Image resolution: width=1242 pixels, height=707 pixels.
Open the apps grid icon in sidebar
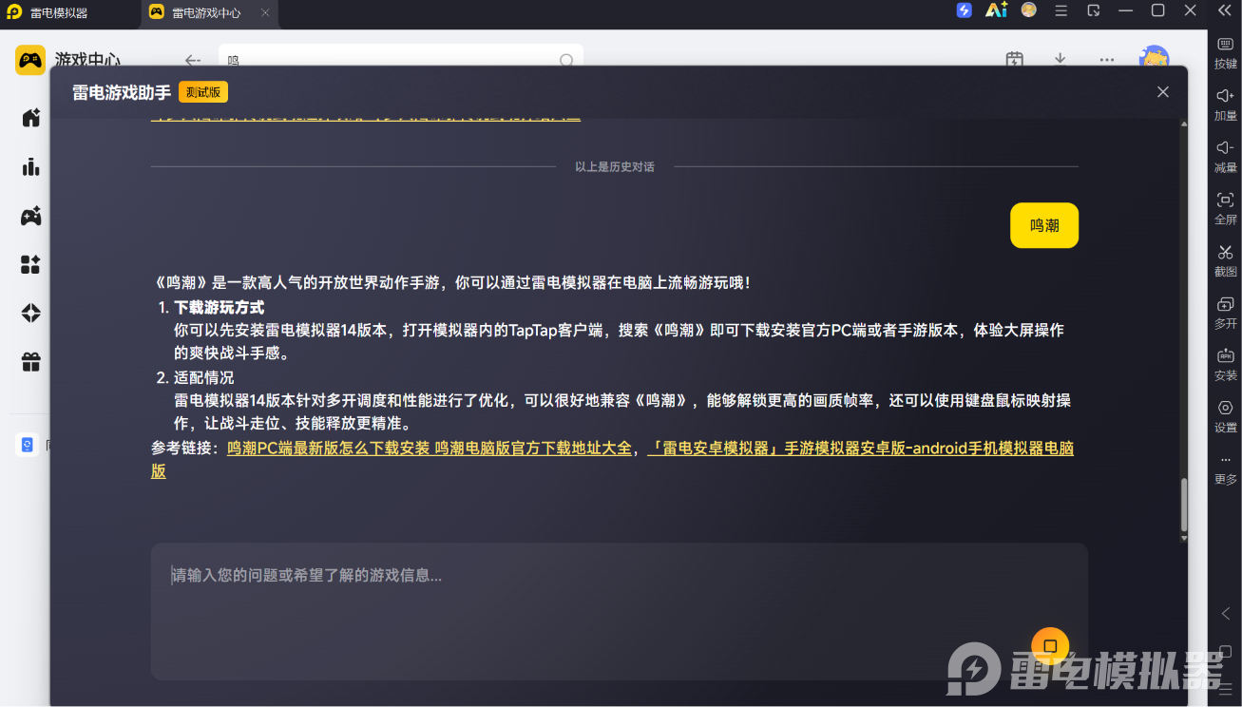coord(31,264)
